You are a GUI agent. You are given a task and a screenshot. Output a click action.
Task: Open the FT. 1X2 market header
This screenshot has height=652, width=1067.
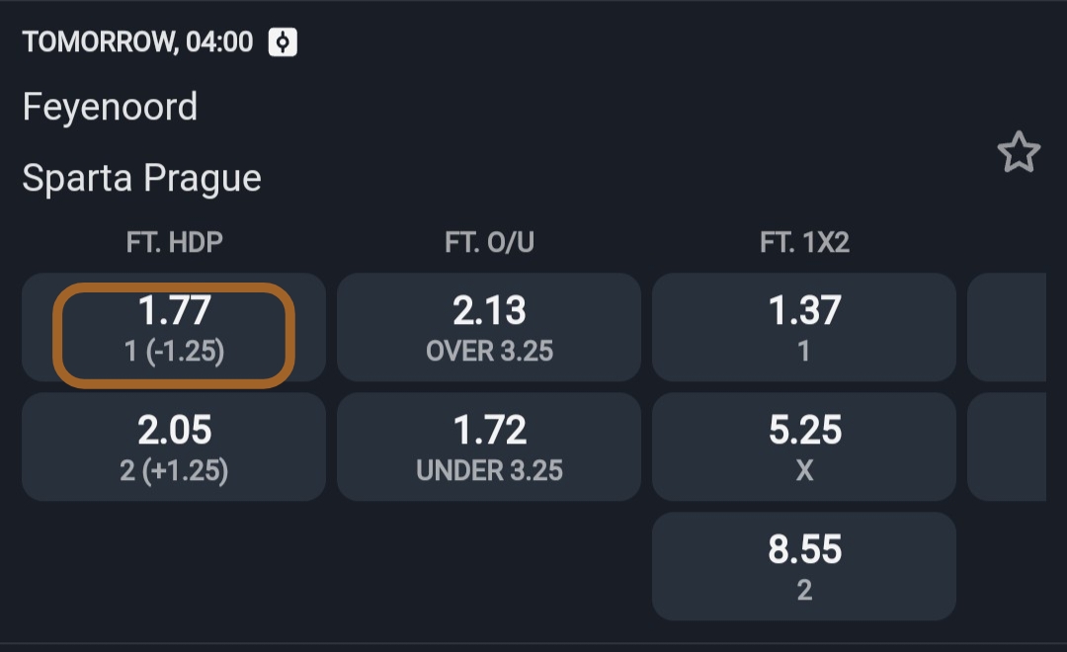[804, 242]
